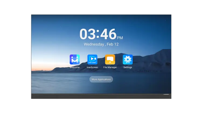Select the "Feb 12" date text

point(113,44)
